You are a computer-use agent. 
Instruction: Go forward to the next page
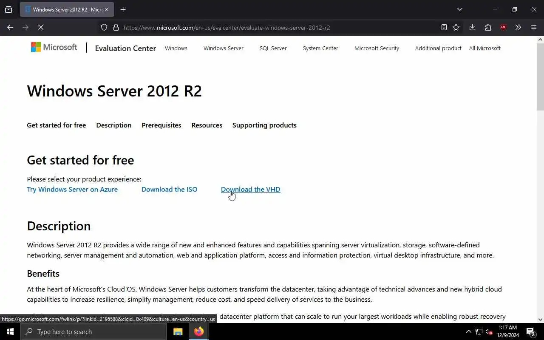coord(25,27)
